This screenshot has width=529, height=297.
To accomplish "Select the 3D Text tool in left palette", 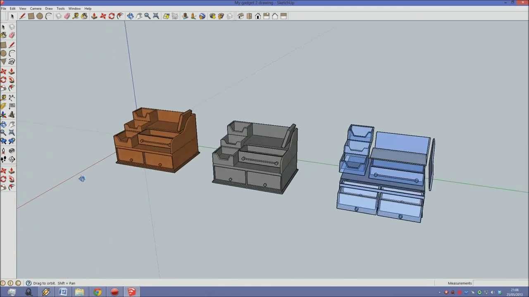I will [12, 115].
